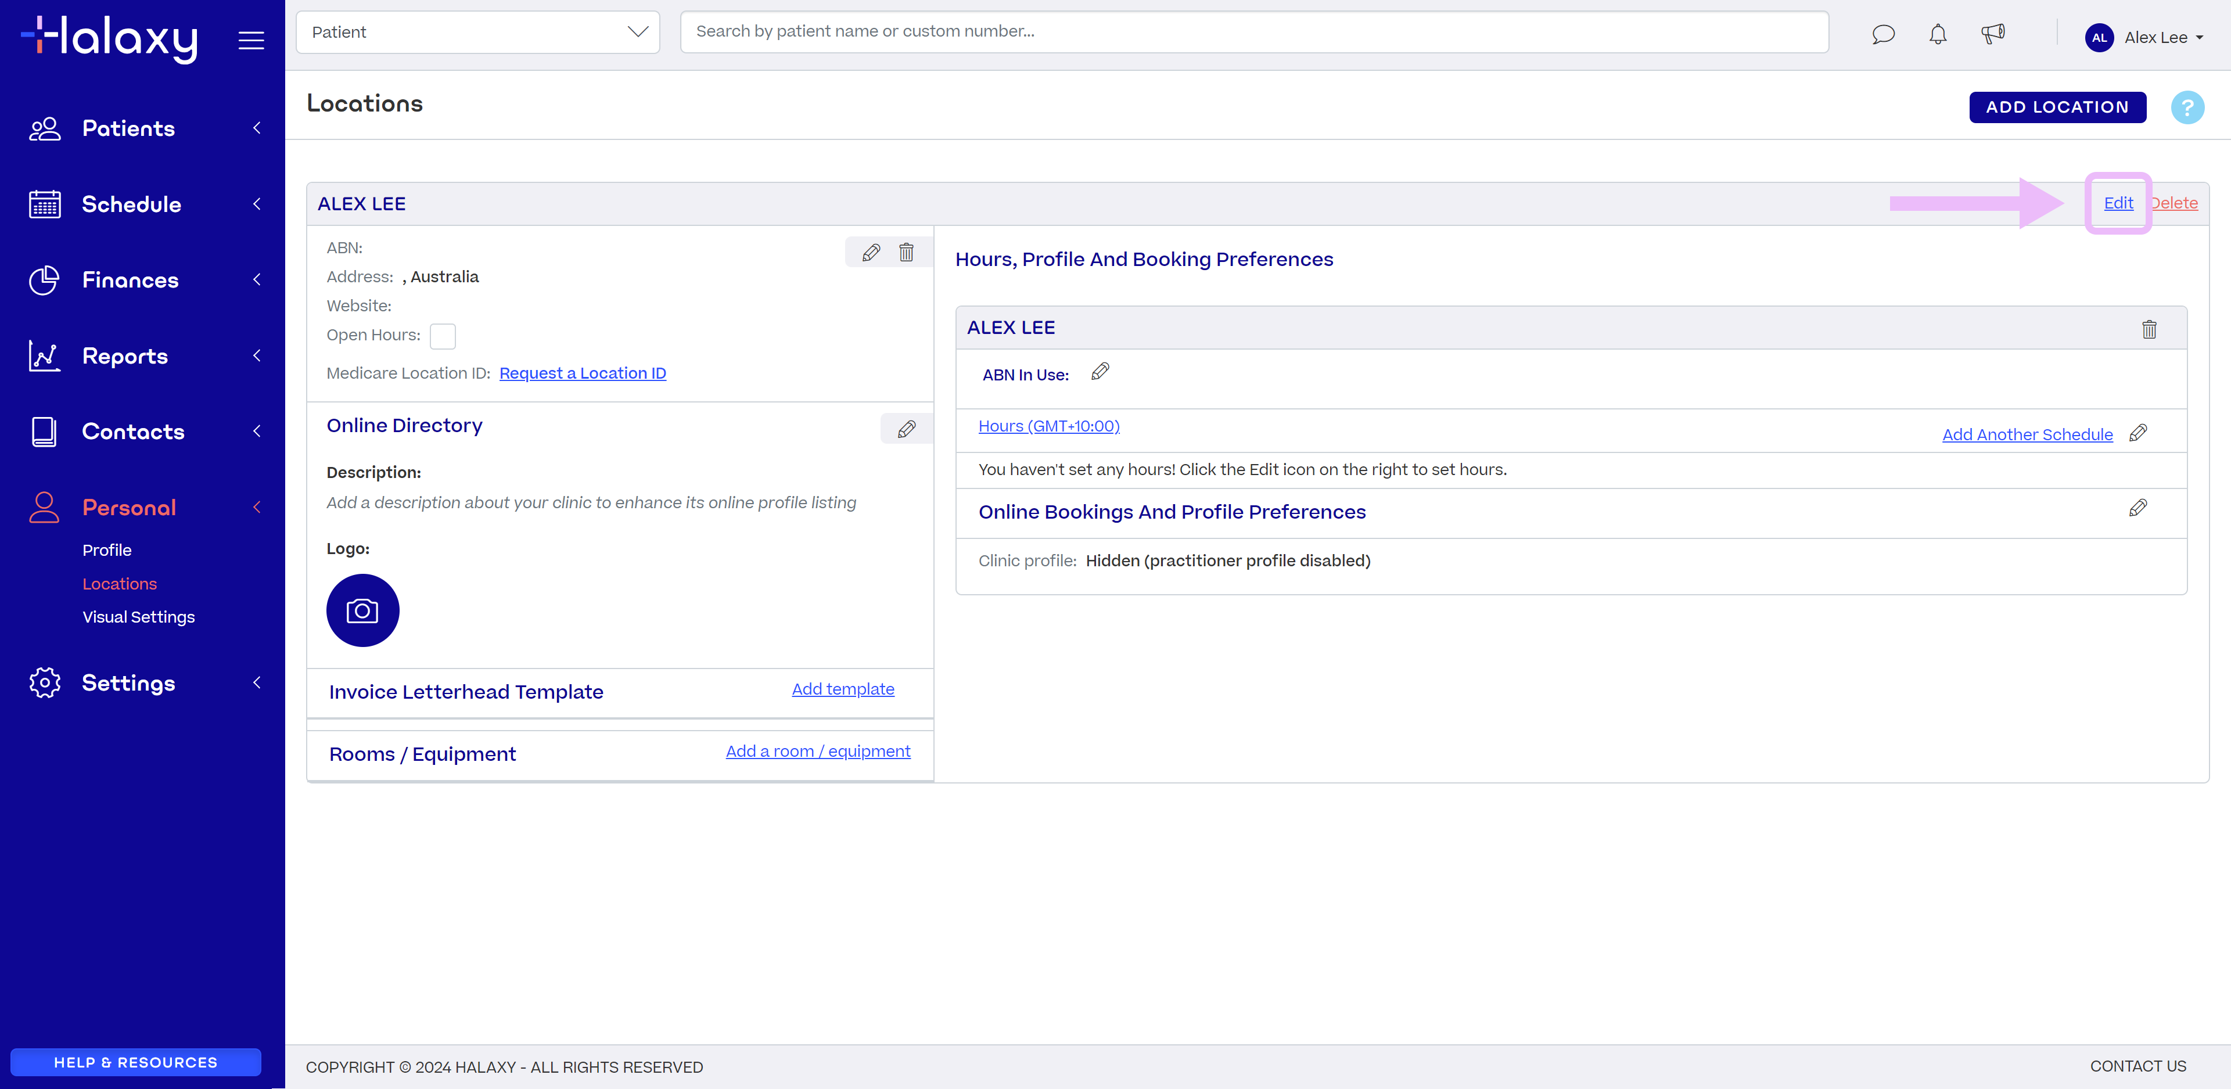Toggle the hamburger sidebar menu

coord(251,40)
